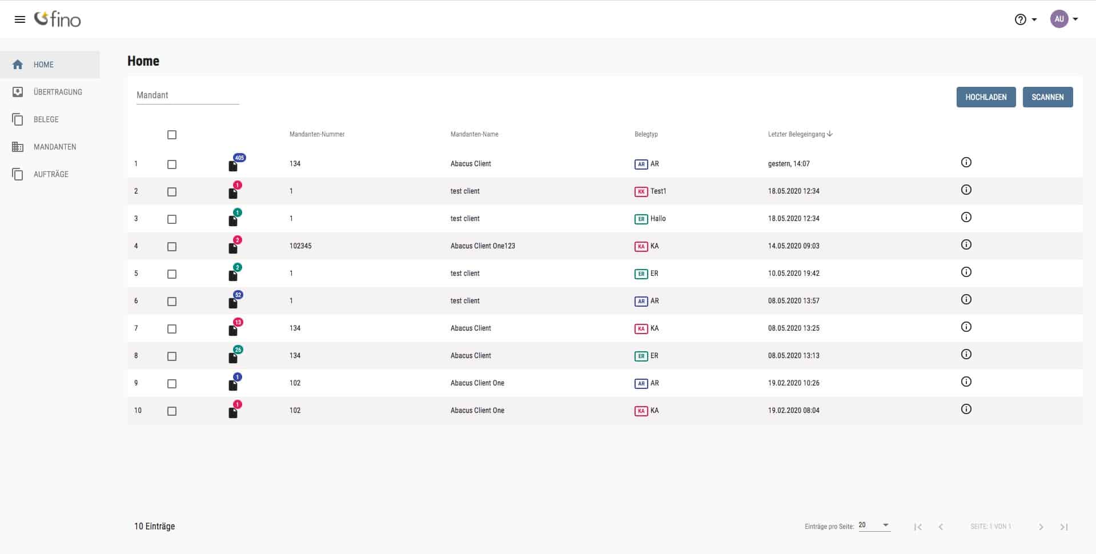The width and height of the screenshot is (1096, 554).
Task: Open the AU user avatar menu
Action: pos(1064,19)
